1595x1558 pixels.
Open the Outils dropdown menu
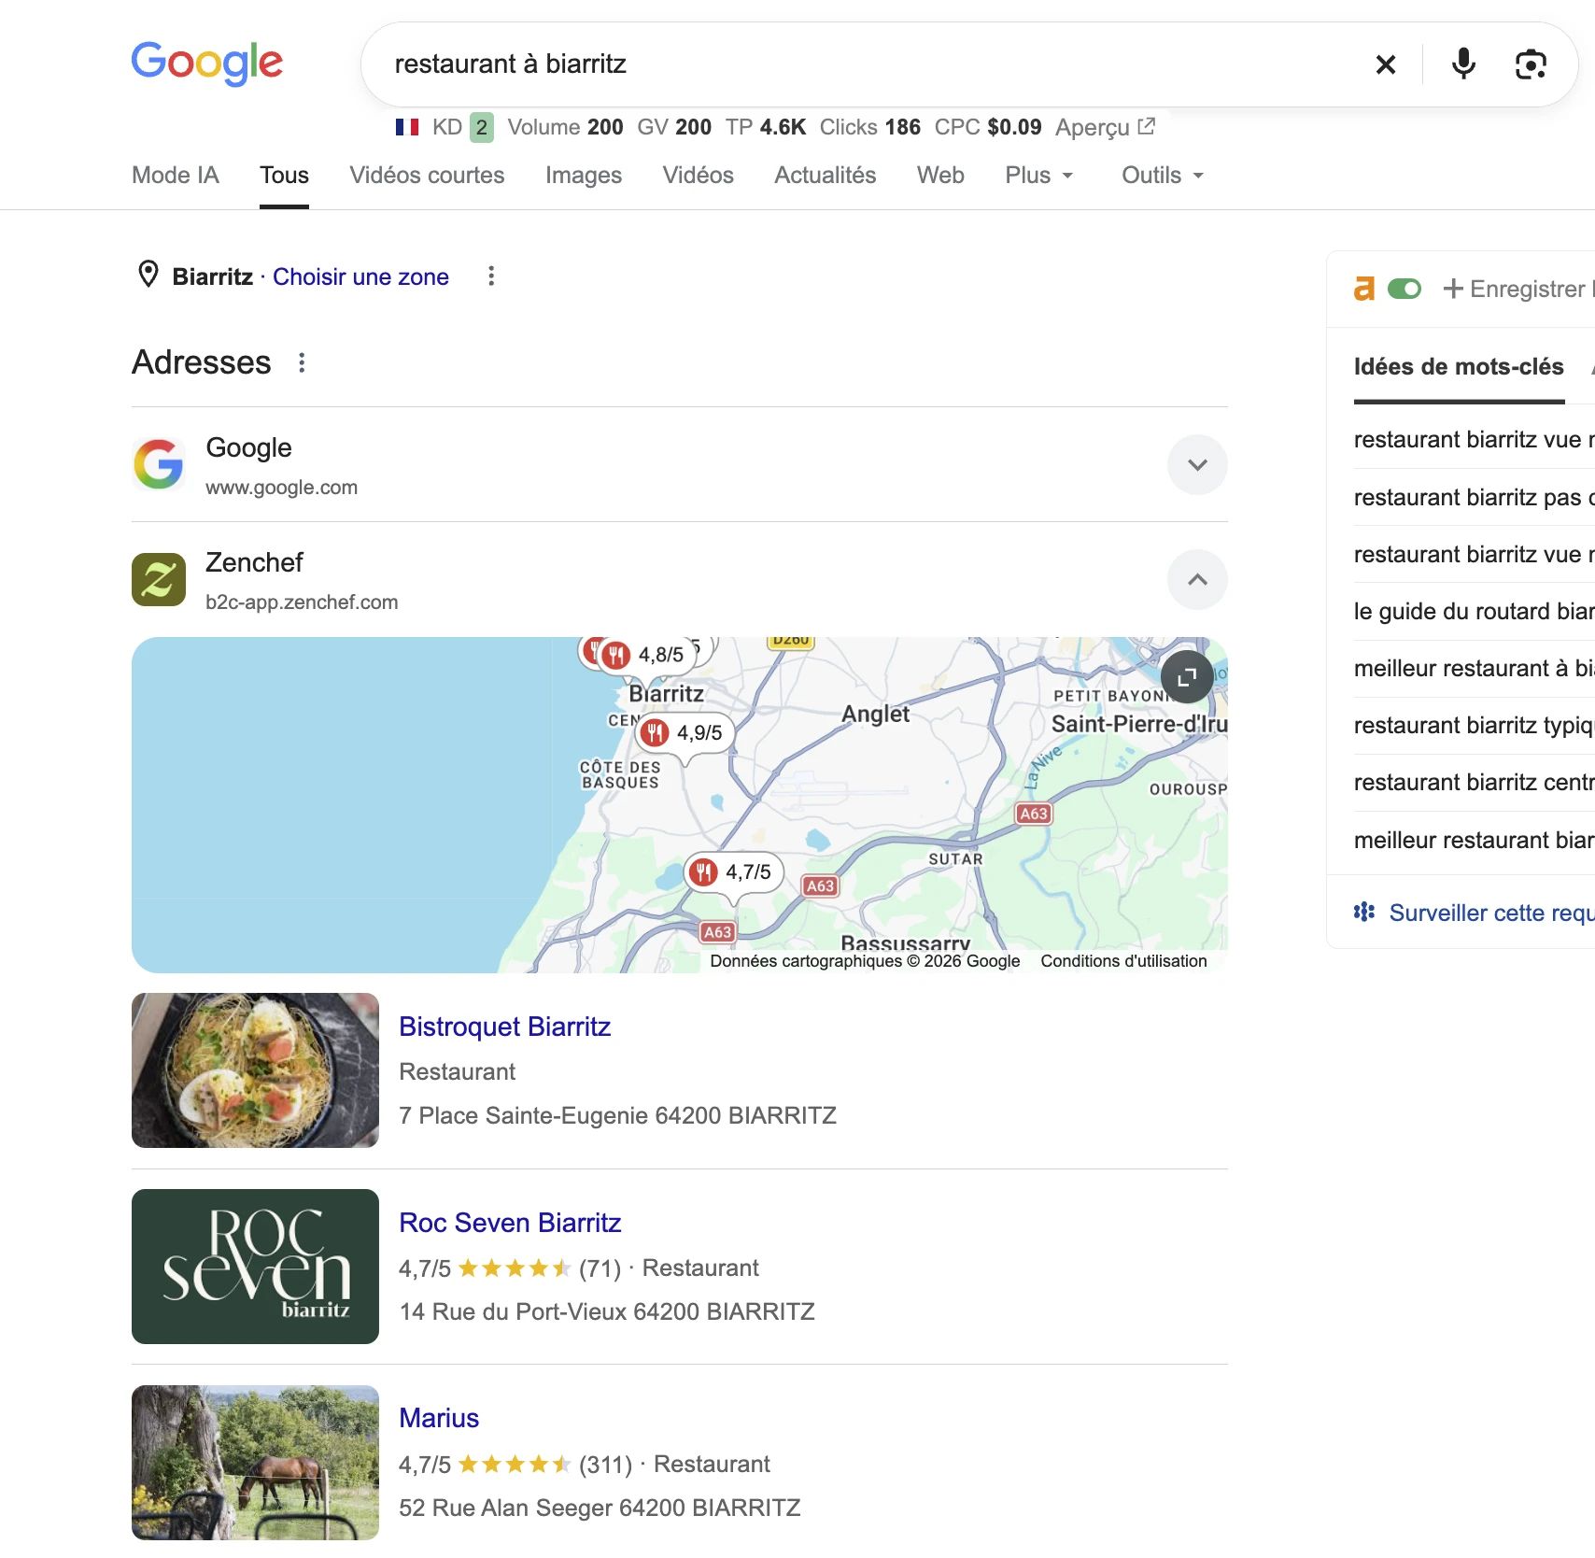(x=1163, y=176)
